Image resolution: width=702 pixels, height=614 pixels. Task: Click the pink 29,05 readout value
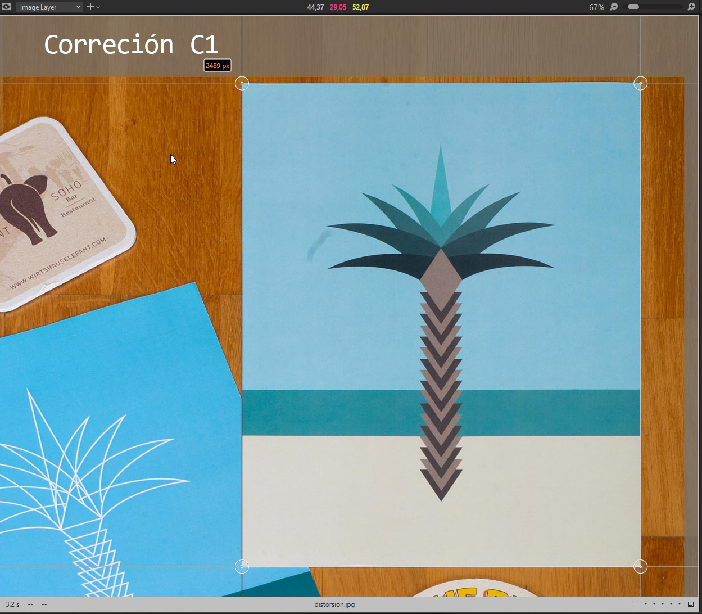(338, 7)
